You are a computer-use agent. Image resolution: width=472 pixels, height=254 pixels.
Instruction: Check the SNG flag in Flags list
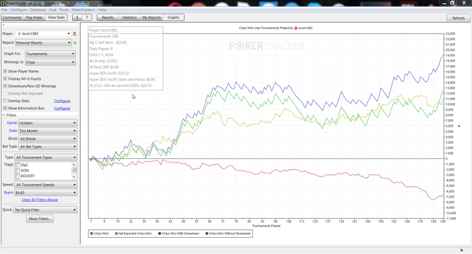[18, 165]
